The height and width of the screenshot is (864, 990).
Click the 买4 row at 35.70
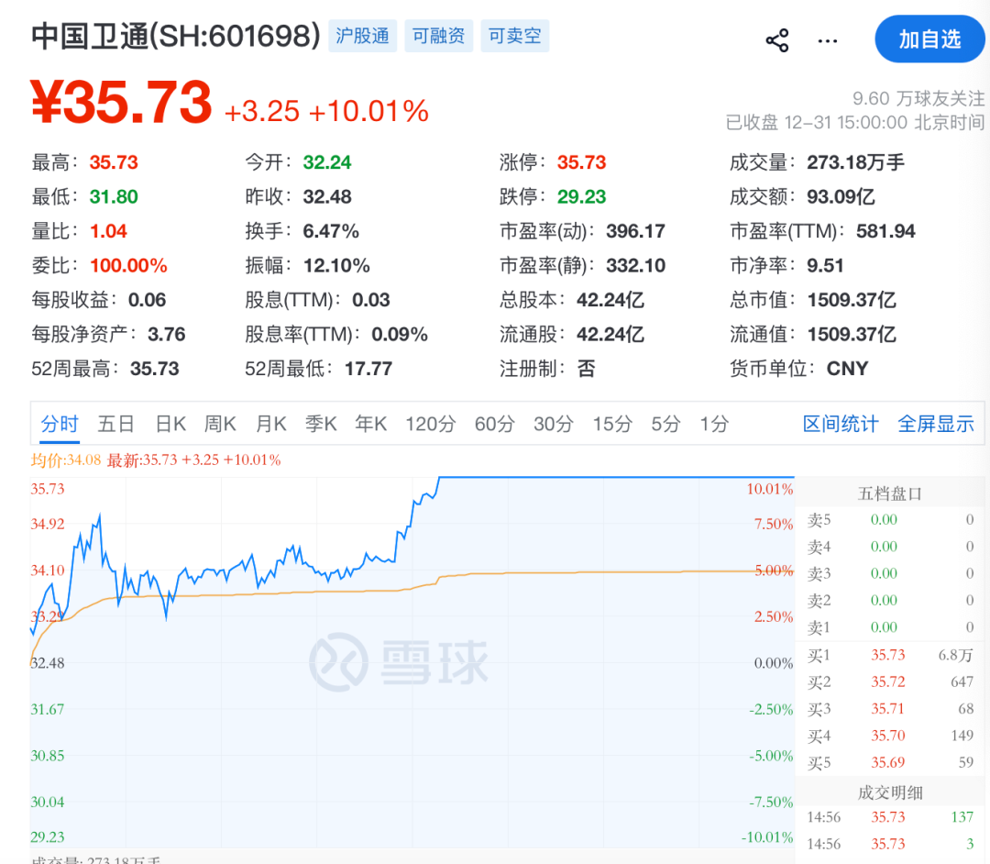[889, 736]
